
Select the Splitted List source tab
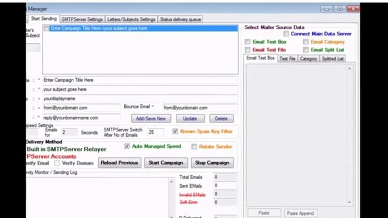(x=333, y=59)
